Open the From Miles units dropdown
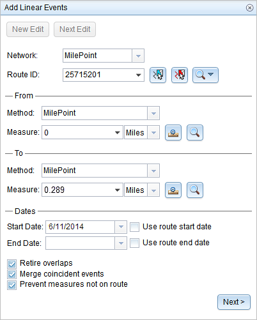The image size is (257, 320). (x=153, y=132)
